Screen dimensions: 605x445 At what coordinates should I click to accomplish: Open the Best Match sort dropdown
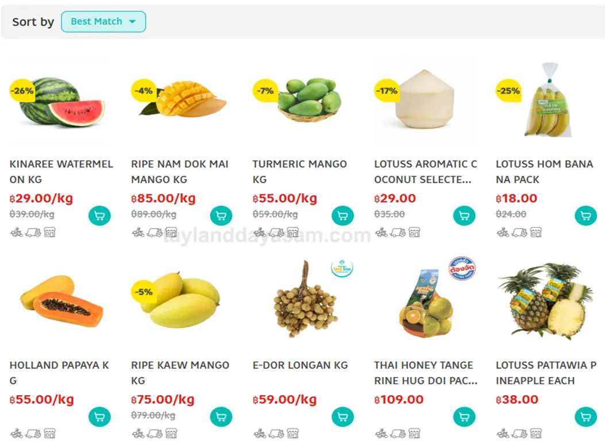[x=103, y=22]
